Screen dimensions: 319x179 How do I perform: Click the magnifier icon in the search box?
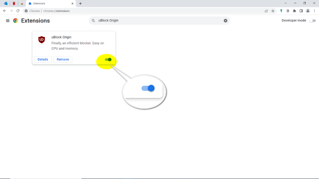coord(93,20)
